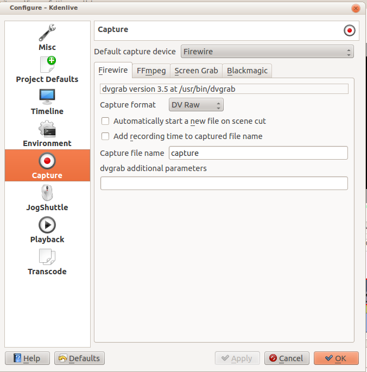Open the Default capture device dropdown
The height and width of the screenshot is (372, 367).
pos(267,52)
